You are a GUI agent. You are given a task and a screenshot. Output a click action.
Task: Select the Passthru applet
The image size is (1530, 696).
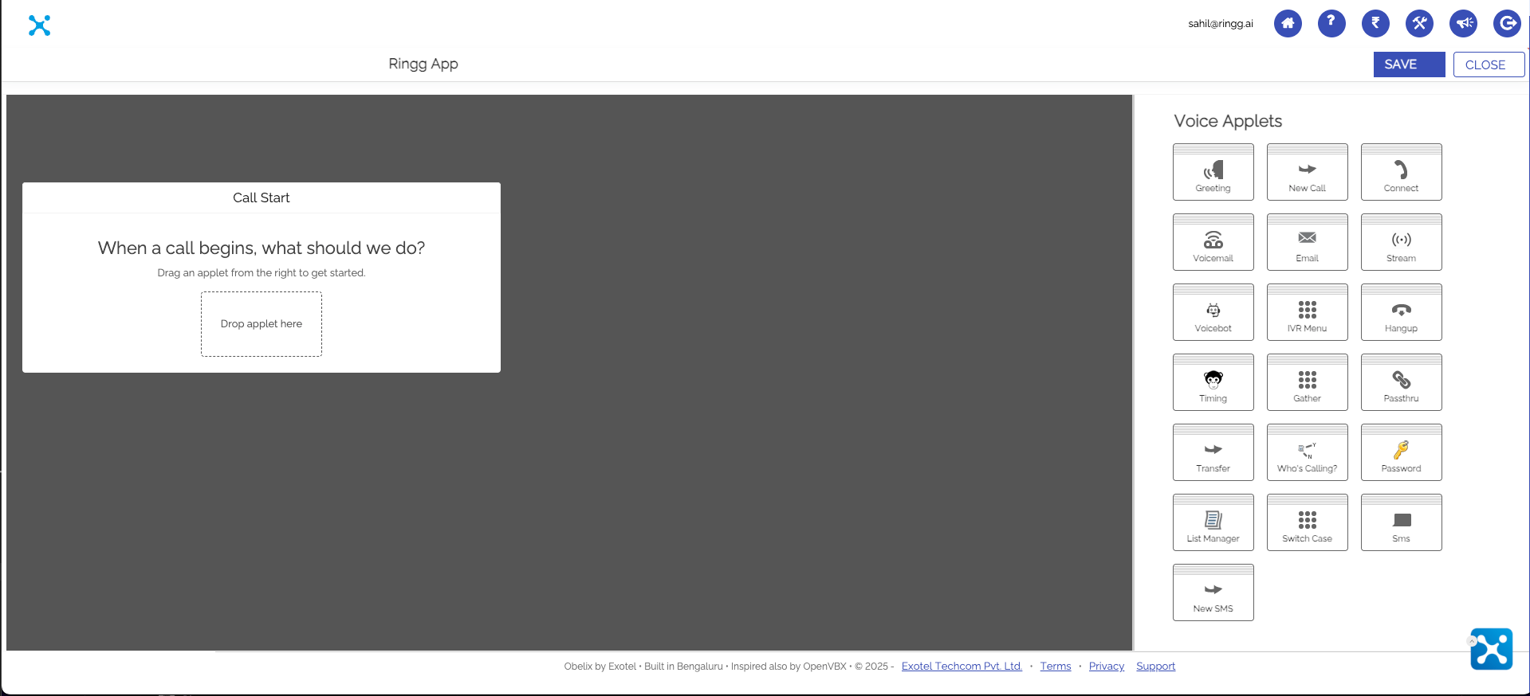(1401, 382)
